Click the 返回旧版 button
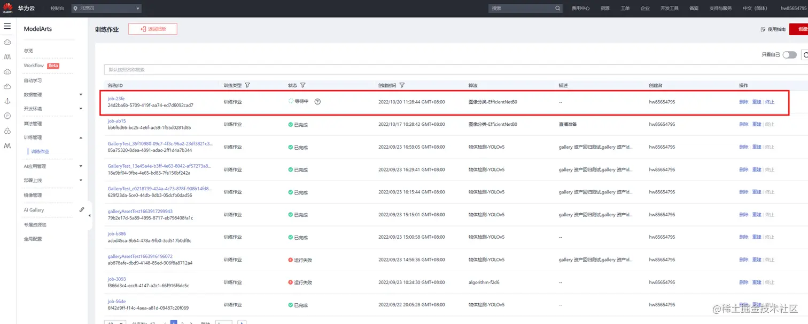Viewport: 808px width, 324px height. click(x=153, y=29)
